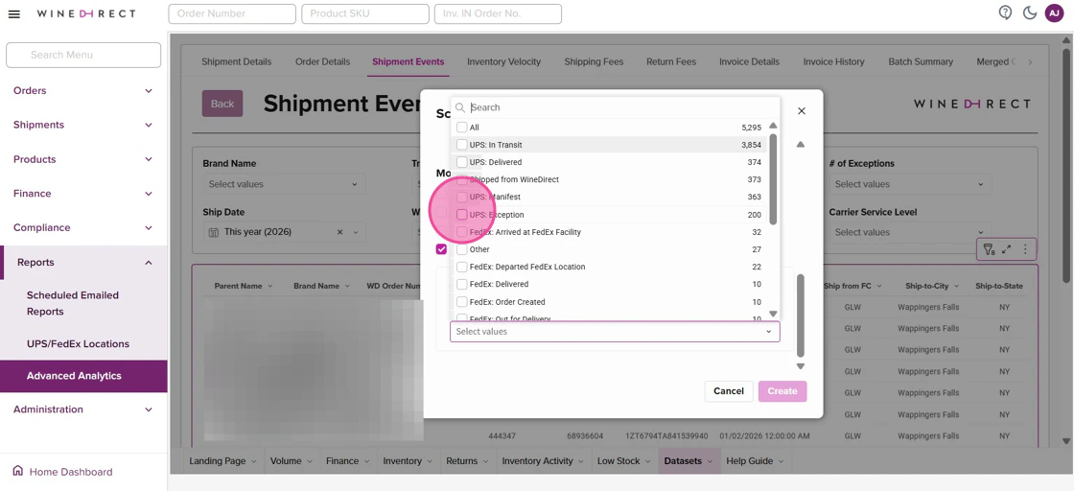Open the Carrier Service Level dropdown

click(x=910, y=232)
